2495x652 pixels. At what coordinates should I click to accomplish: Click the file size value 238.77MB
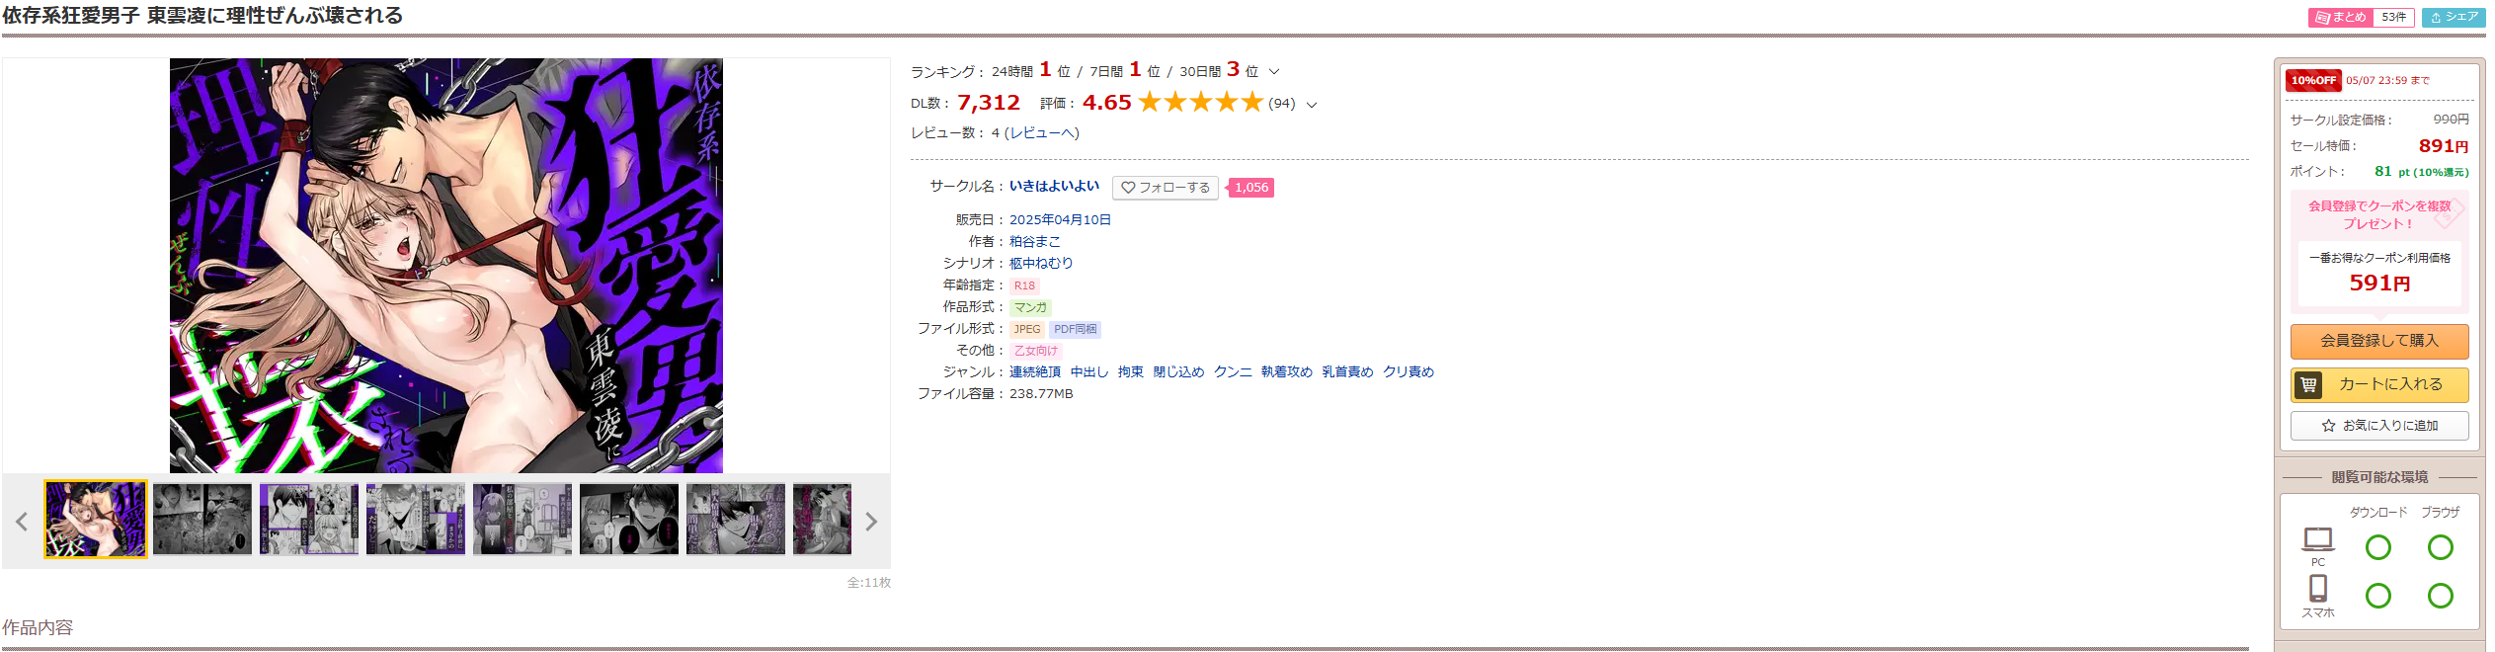click(x=1041, y=394)
